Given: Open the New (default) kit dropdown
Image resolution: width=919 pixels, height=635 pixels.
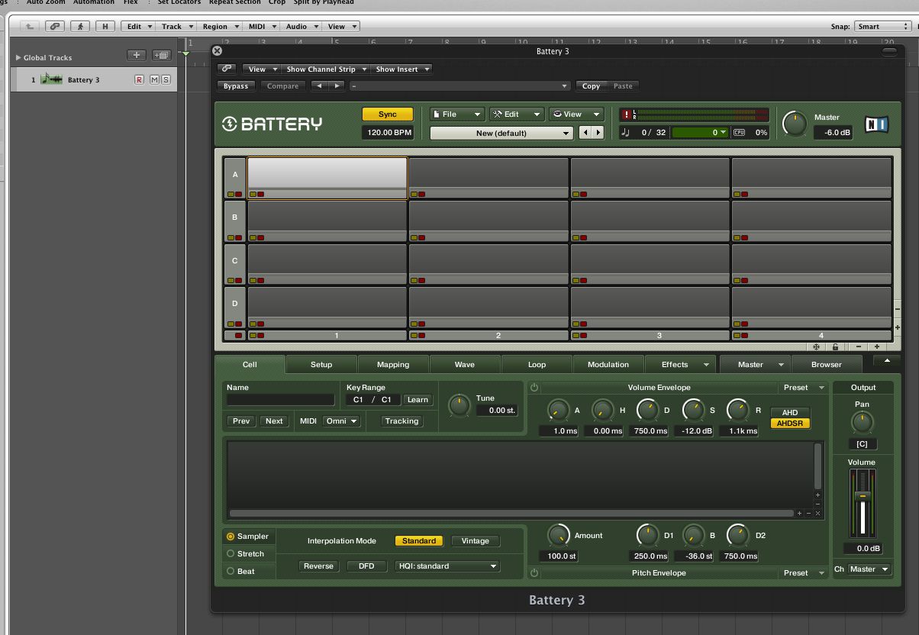Looking at the screenshot, I should [501, 133].
